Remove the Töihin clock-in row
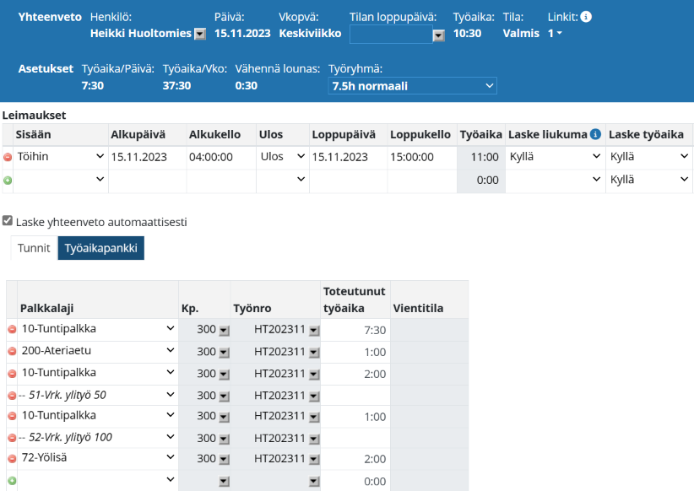 [8, 157]
